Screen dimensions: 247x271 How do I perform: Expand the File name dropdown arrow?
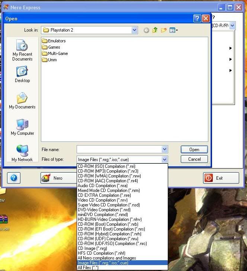pyautogui.click(x=164, y=149)
